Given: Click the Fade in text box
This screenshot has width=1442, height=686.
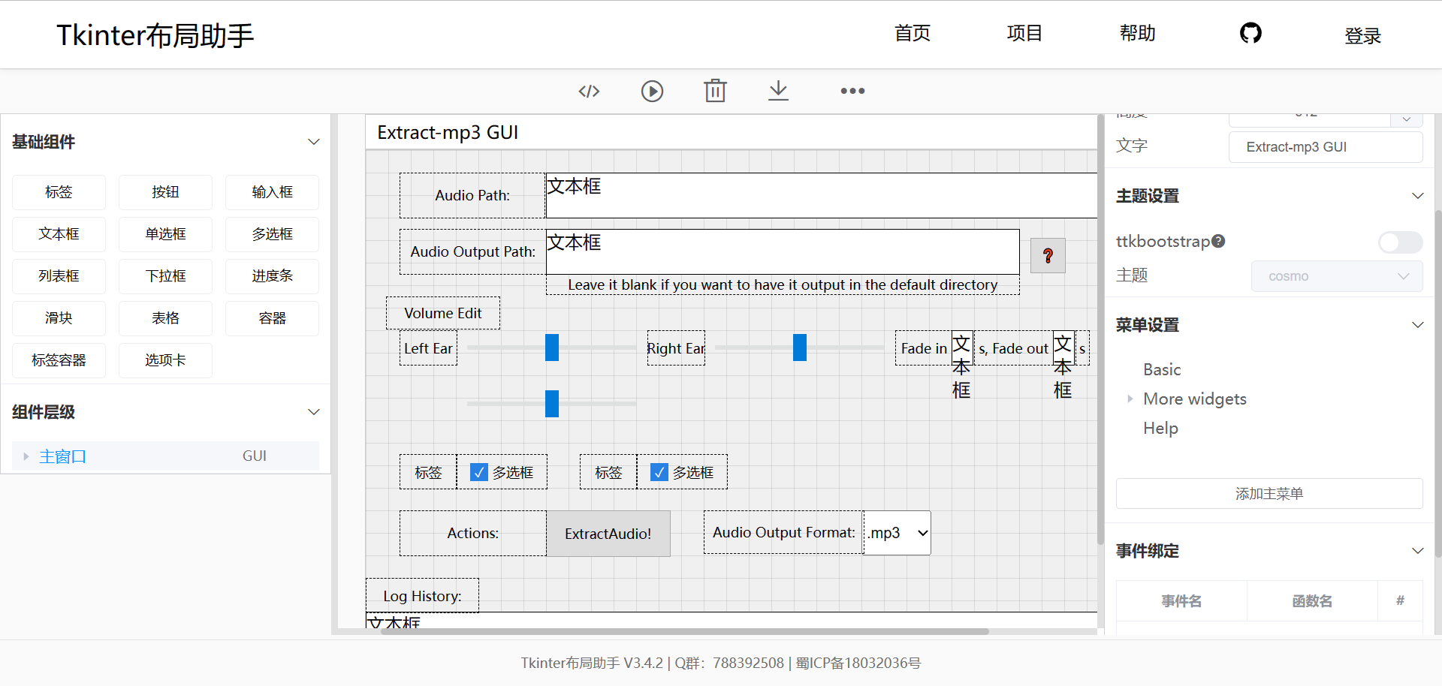Looking at the screenshot, I should pyautogui.click(x=962, y=348).
